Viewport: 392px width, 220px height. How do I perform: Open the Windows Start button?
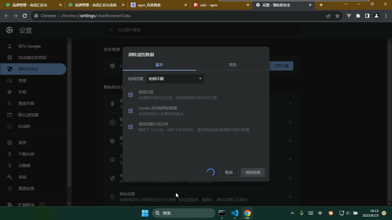click(145, 213)
